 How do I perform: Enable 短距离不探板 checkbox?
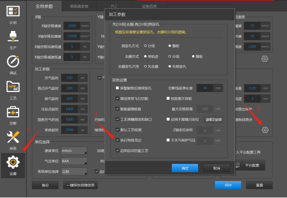tap(168, 98)
